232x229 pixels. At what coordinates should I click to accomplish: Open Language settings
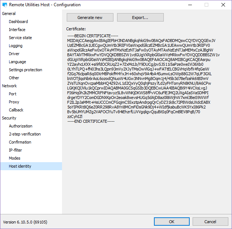[18, 62]
